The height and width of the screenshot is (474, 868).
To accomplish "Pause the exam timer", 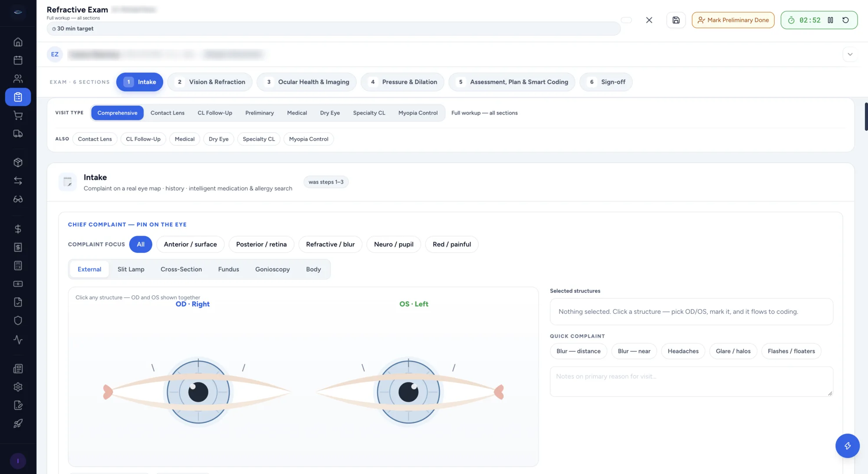I will 830,20.
